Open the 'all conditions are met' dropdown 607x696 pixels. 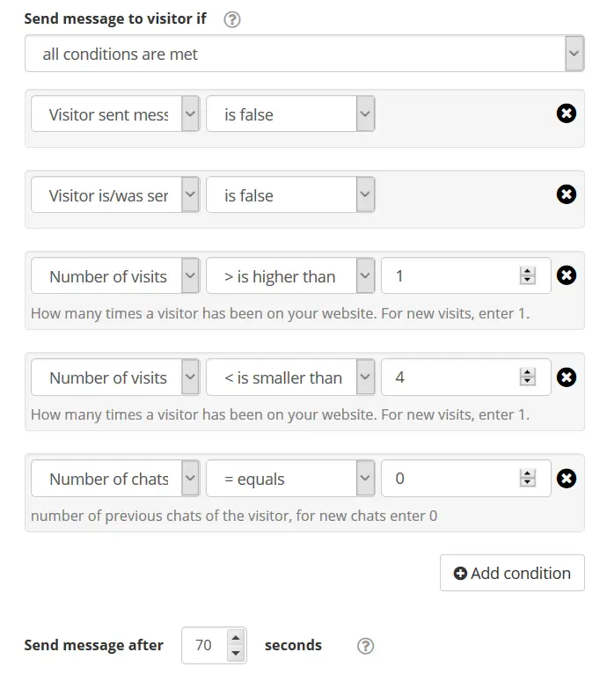(304, 54)
